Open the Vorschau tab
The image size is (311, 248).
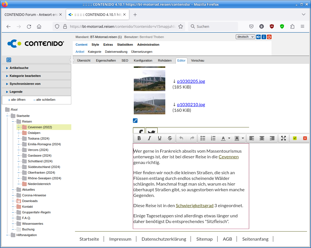point(197,60)
